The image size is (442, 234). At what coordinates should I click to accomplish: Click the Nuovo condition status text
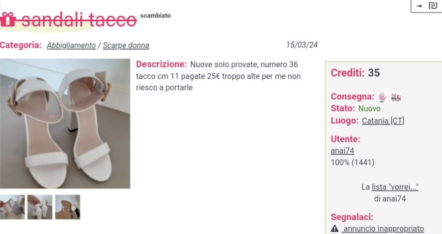pos(369,108)
